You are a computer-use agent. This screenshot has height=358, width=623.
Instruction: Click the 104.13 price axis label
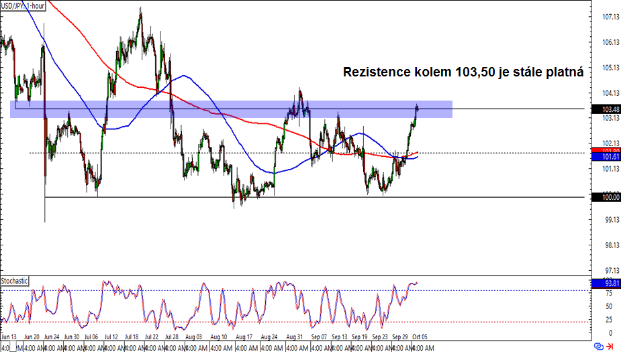point(611,93)
